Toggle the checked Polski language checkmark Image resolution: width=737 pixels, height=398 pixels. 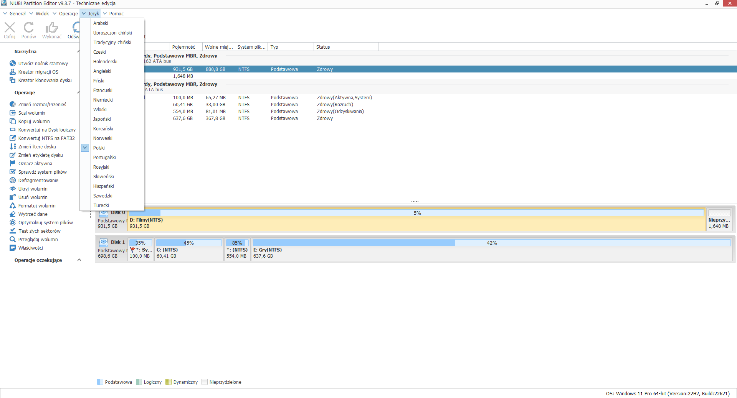click(x=85, y=148)
